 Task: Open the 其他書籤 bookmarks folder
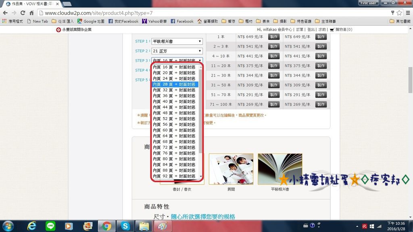click(400, 21)
